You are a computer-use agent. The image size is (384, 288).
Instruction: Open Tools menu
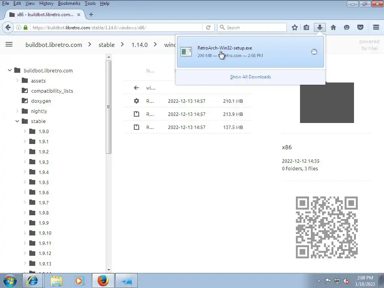[x=90, y=3]
